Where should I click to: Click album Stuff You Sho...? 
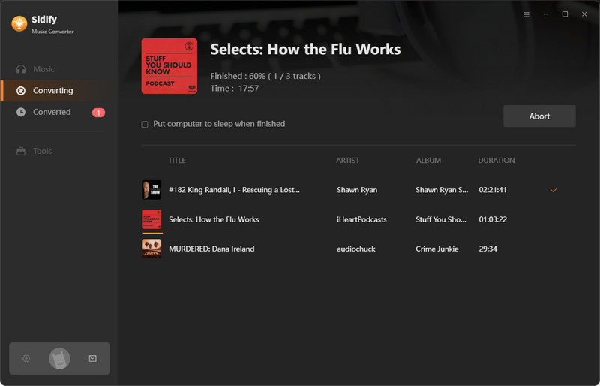click(x=441, y=219)
